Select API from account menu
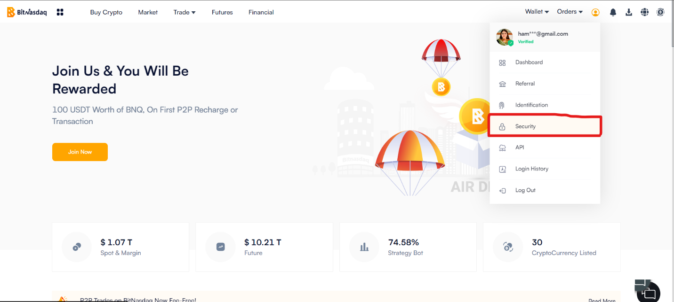The image size is (674, 302). tap(545, 147)
